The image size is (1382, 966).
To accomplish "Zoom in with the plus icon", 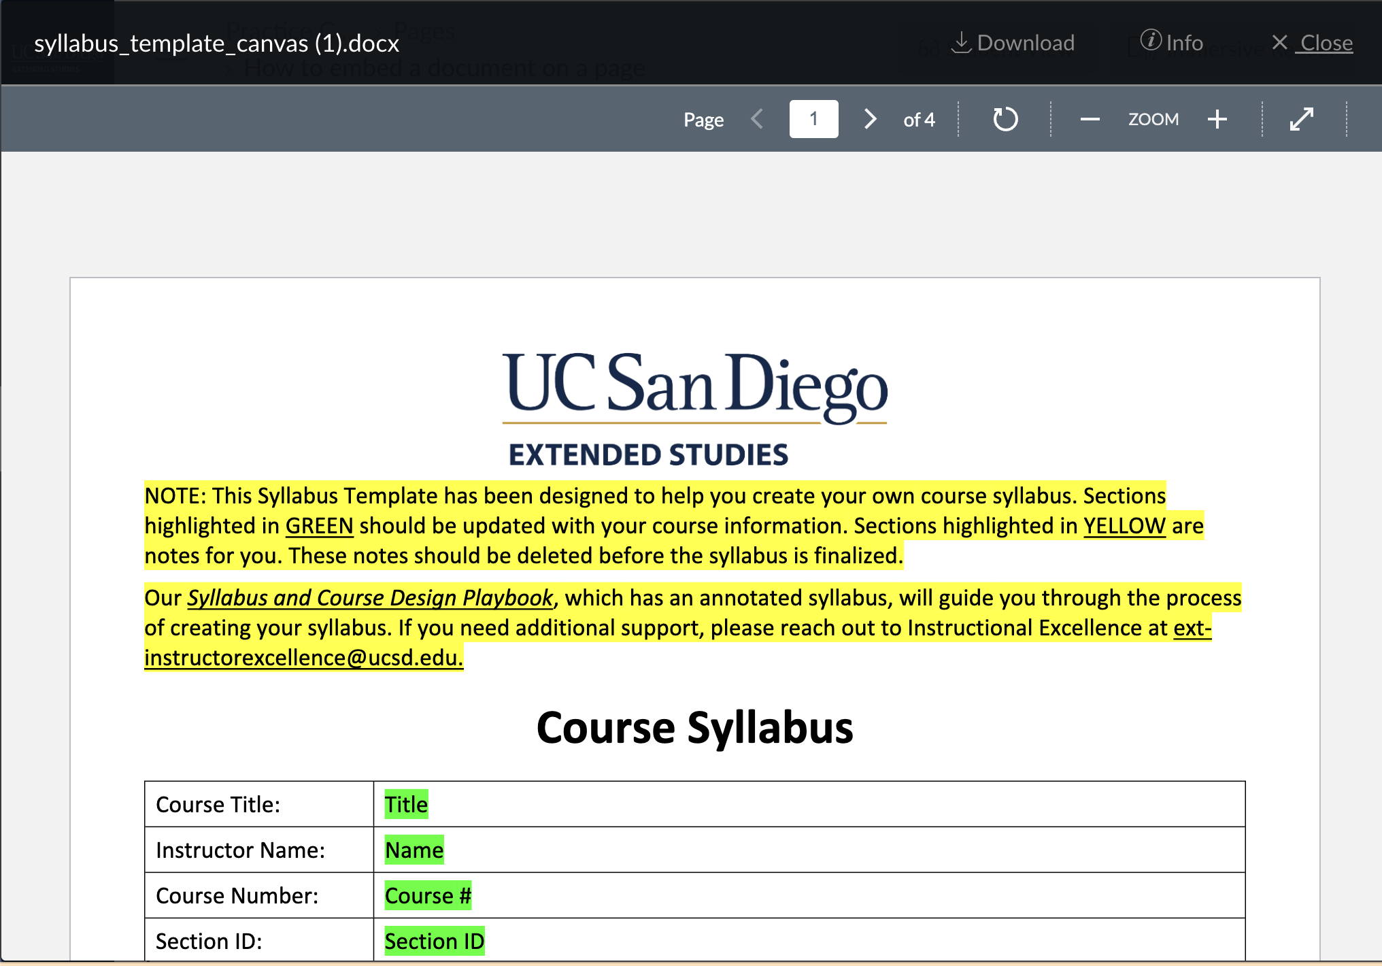I will [1217, 119].
